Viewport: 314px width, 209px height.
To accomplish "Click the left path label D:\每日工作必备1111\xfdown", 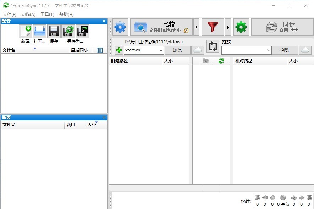I will (154, 42).
